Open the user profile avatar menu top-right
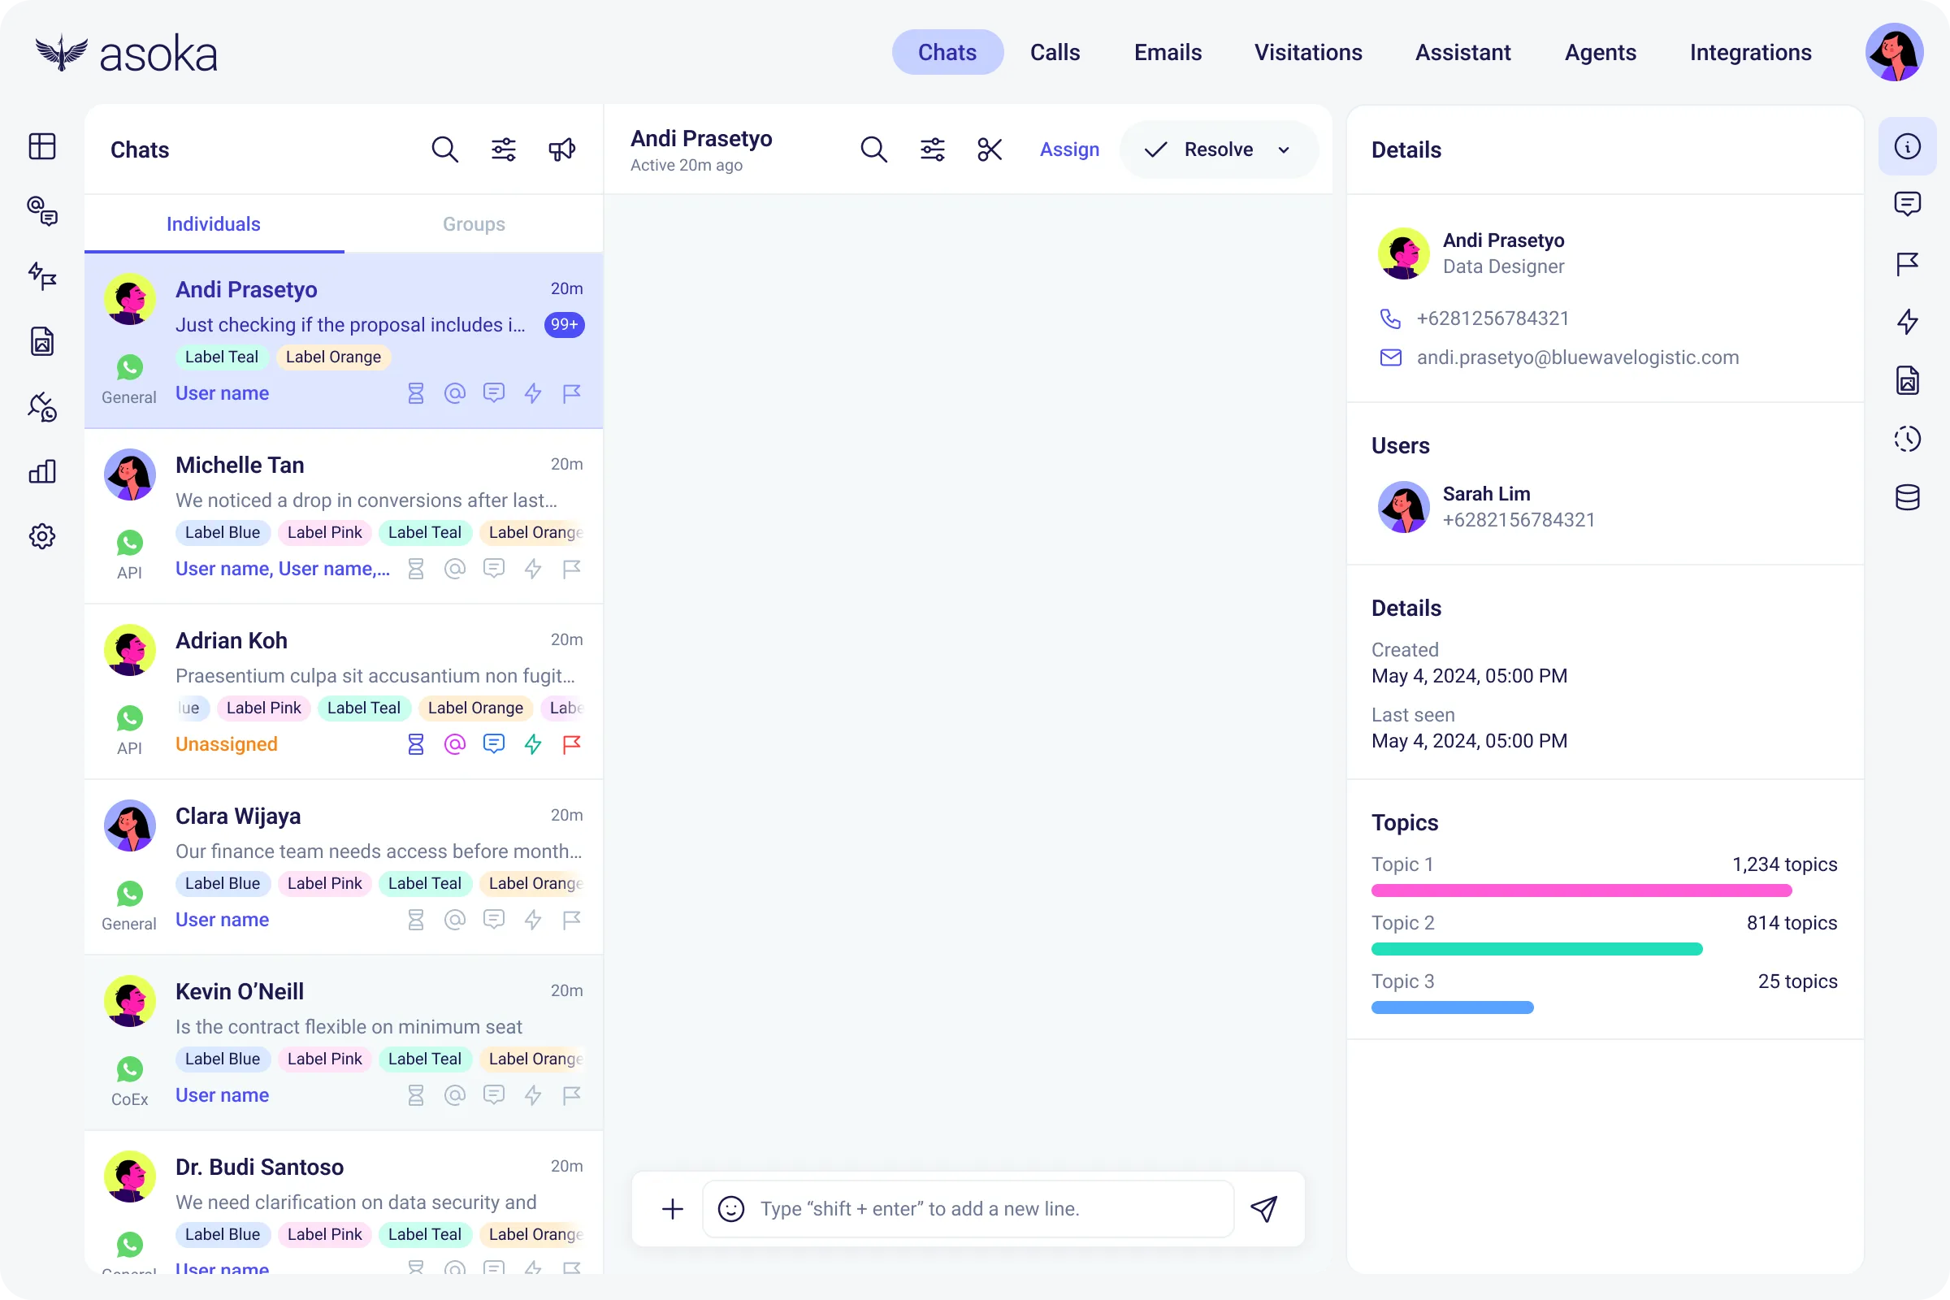This screenshot has width=1950, height=1300. (x=1894, y=52)
